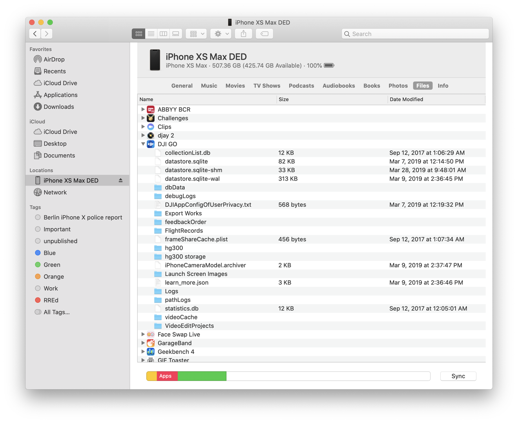Switch to the General tab

point(182,86)
